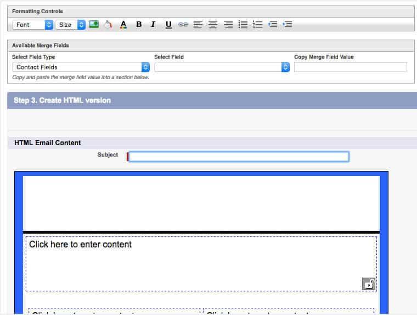Image resolution: width=417 pixels, height=315 pixels.
Task: Click the lock icon in content block
Action: [x=369, y=284]
